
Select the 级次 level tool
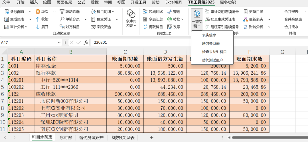coord(42,12)
